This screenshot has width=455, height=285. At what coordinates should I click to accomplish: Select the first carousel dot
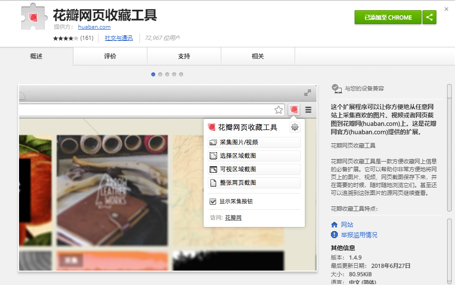pos(153,75)
